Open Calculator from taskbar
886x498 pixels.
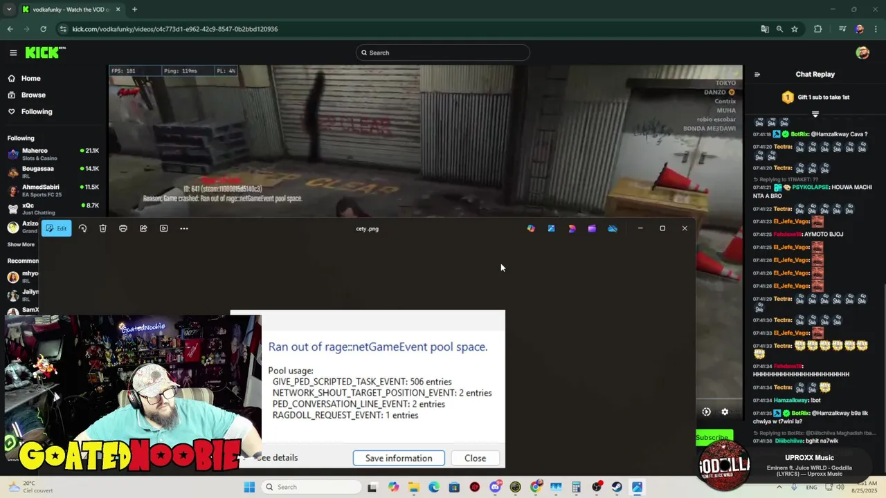point(576,487)
